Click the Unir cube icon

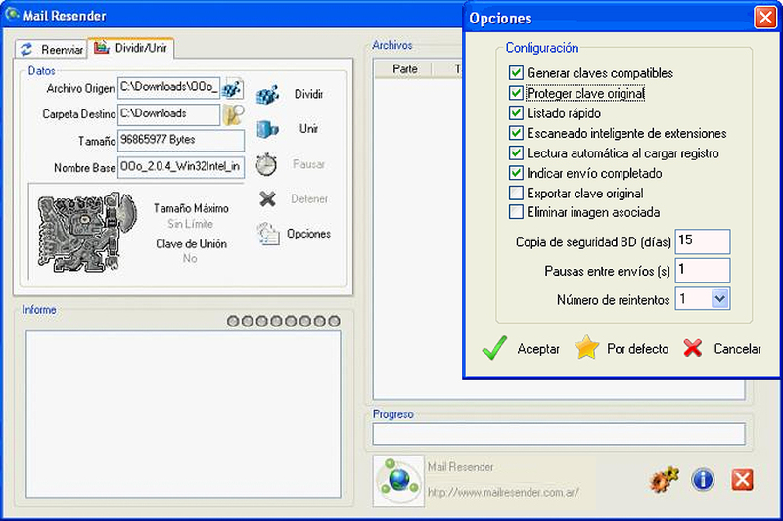(267, 129)
